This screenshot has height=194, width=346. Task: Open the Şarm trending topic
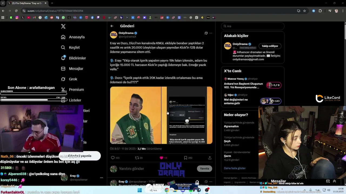click(x=227, y=156)
